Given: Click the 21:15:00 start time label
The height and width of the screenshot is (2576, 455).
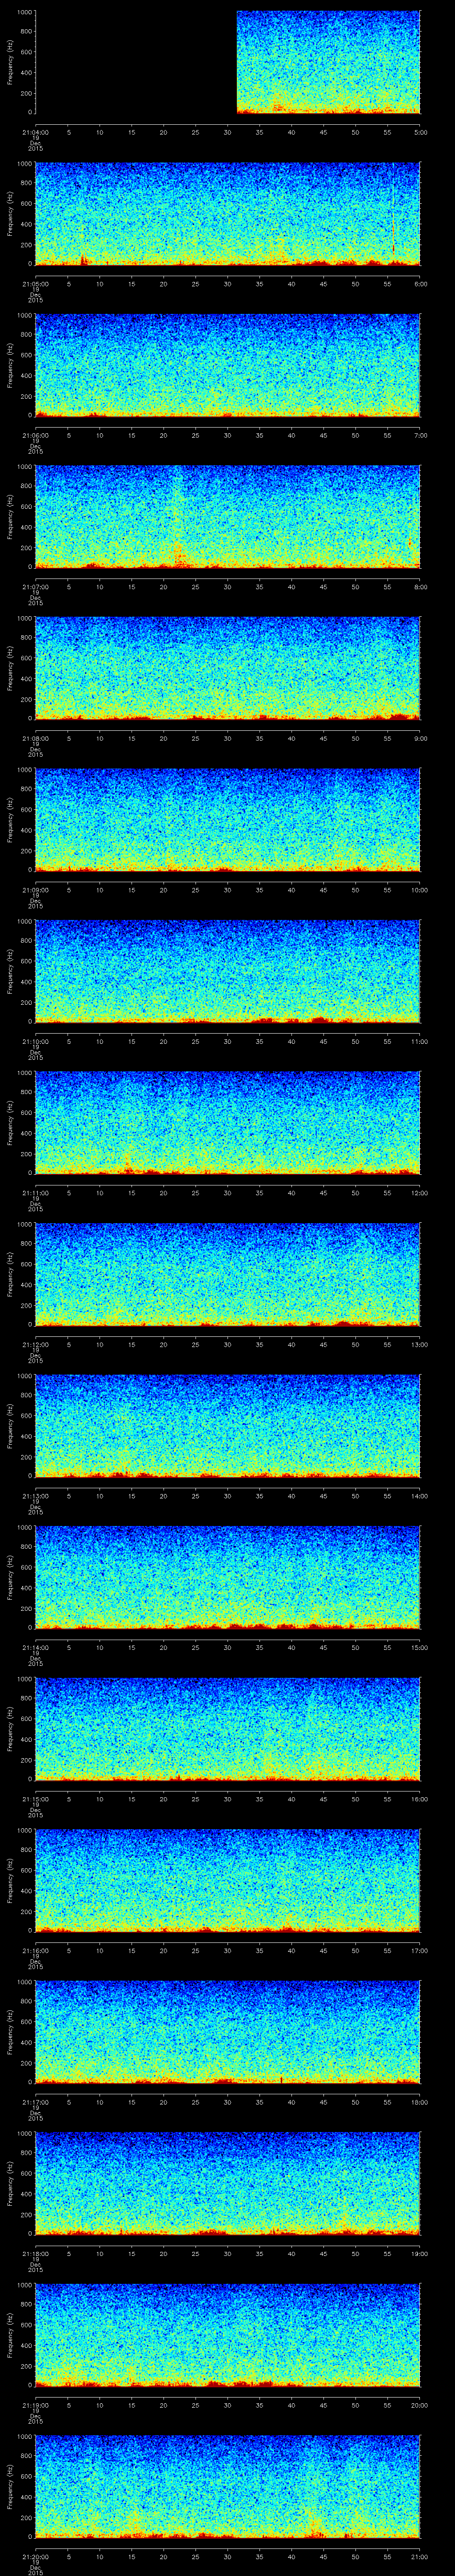Looking at the screenshot, I should click(x=35, y=1799).
